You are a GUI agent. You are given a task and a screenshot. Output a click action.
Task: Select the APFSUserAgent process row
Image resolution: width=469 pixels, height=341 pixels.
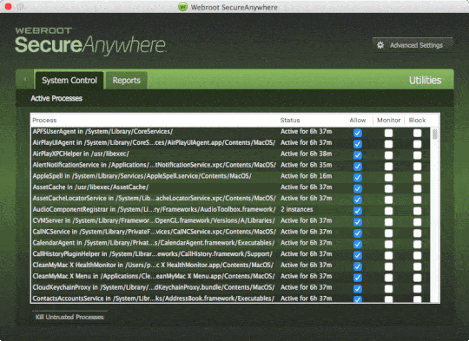[x=230, y=132]
